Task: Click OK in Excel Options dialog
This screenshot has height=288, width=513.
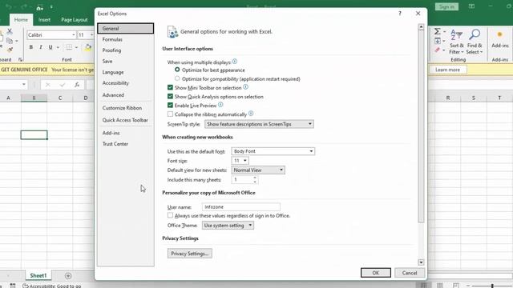Action: pos(376,273)
